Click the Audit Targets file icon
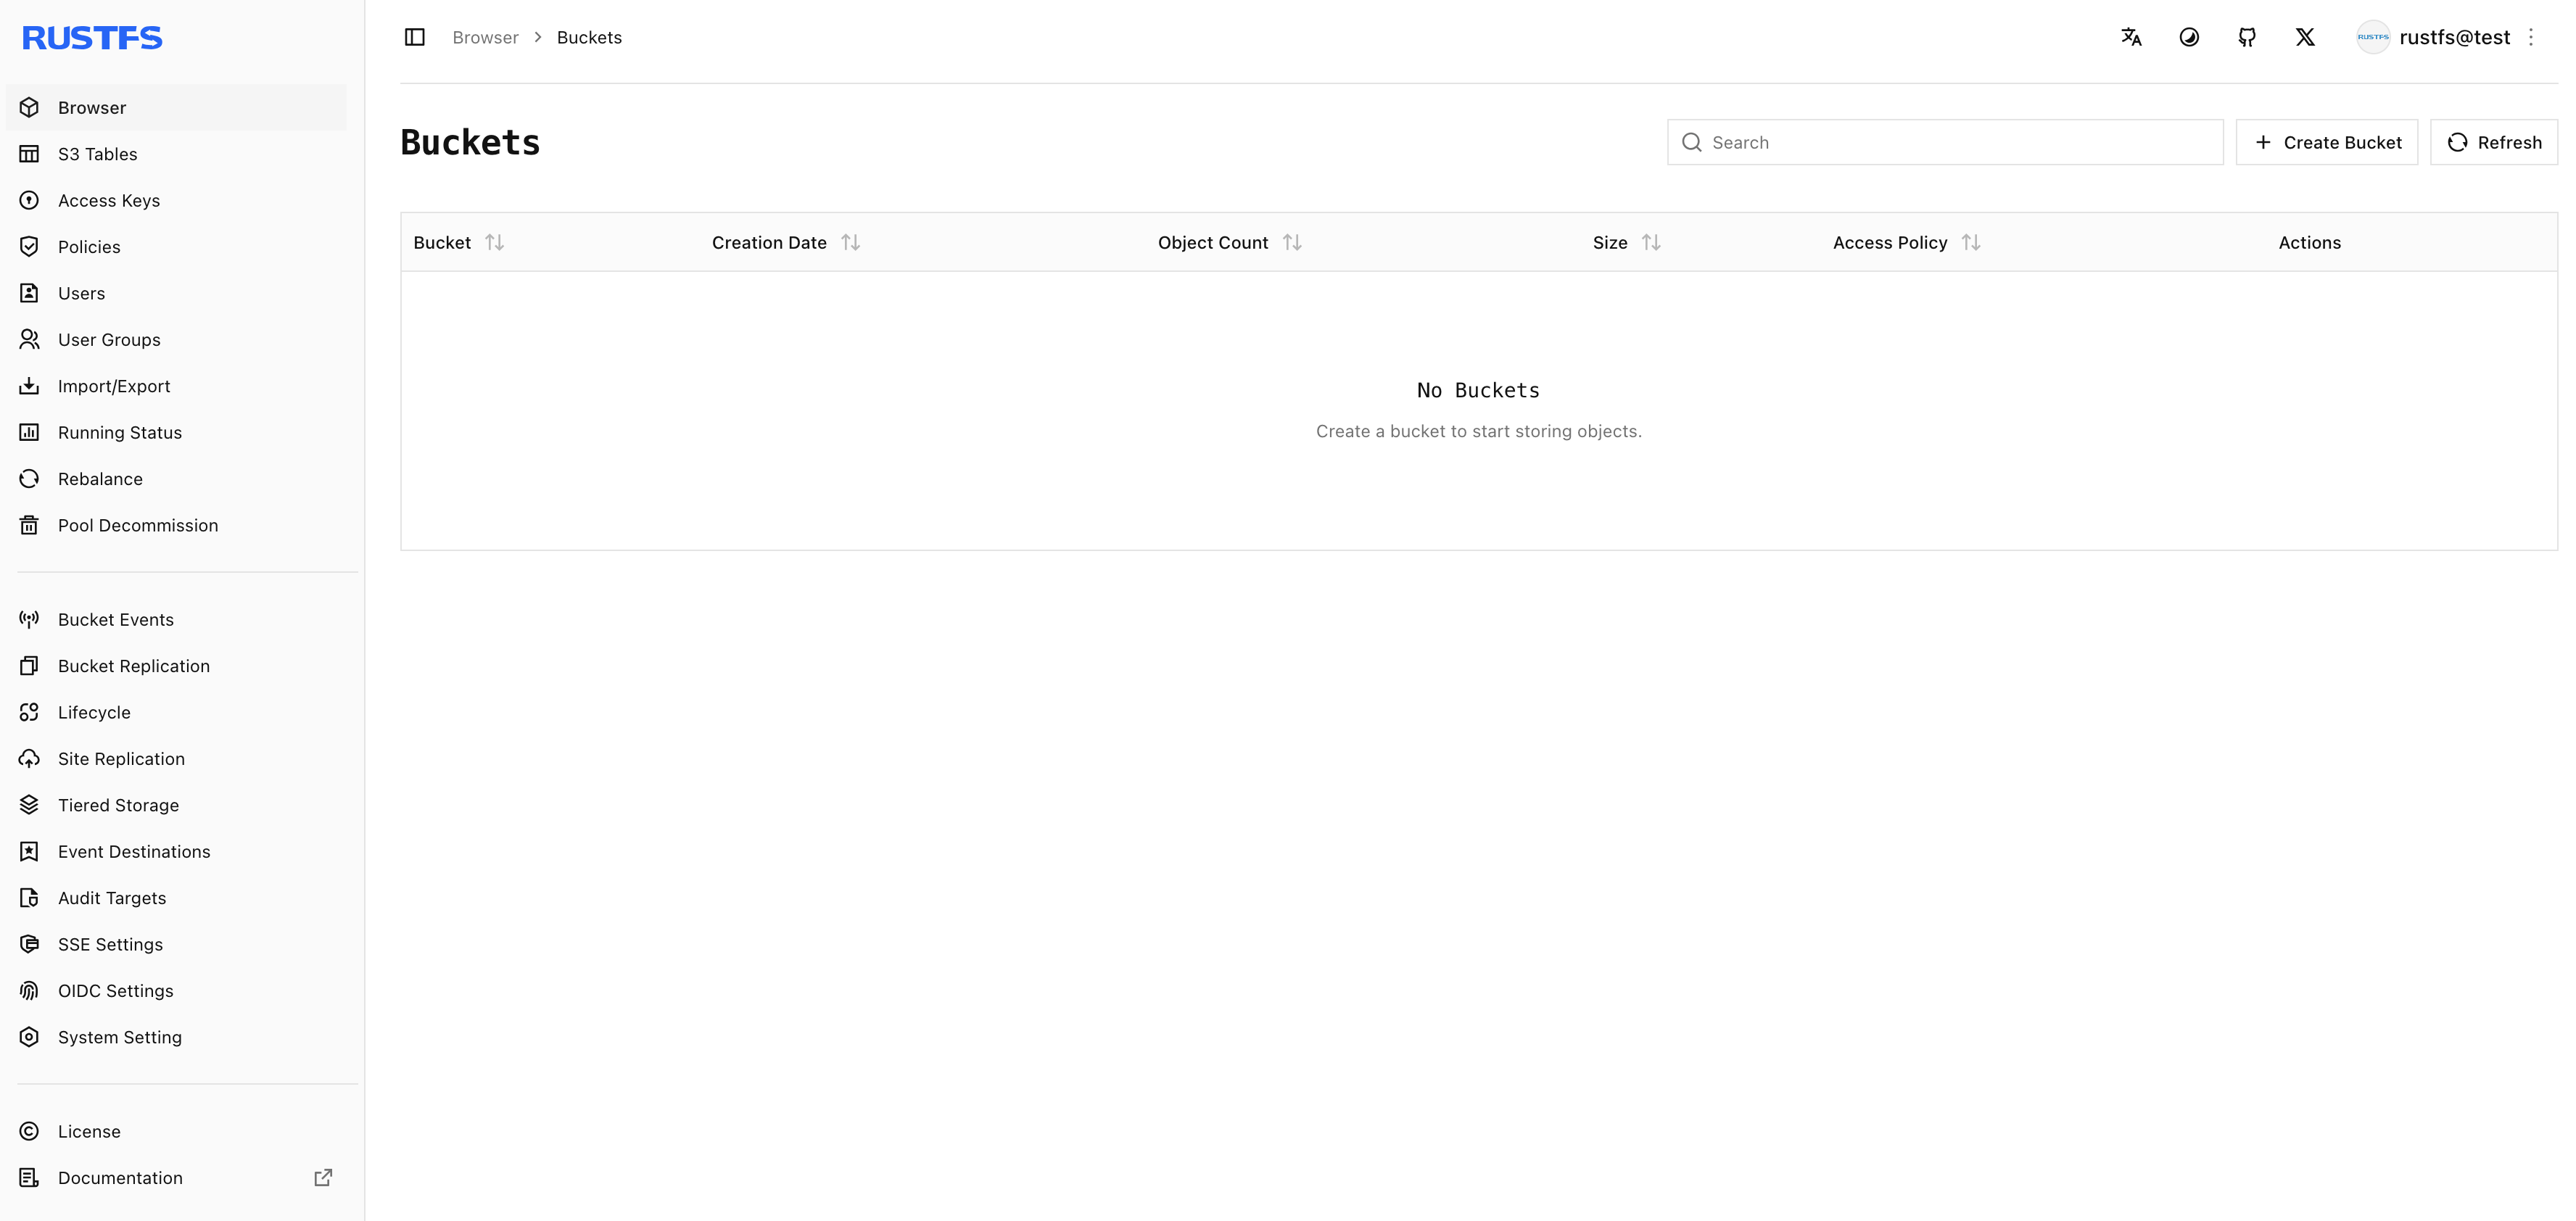 click(x=29, y=897)
